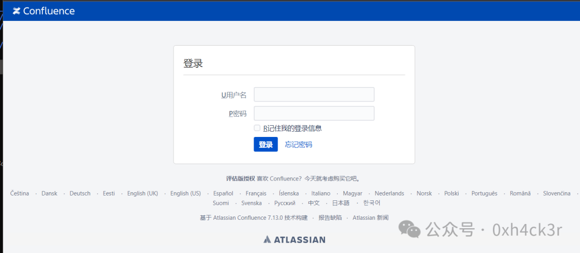
Task: Click the blue 登录 button
Action: pos(266,144)
